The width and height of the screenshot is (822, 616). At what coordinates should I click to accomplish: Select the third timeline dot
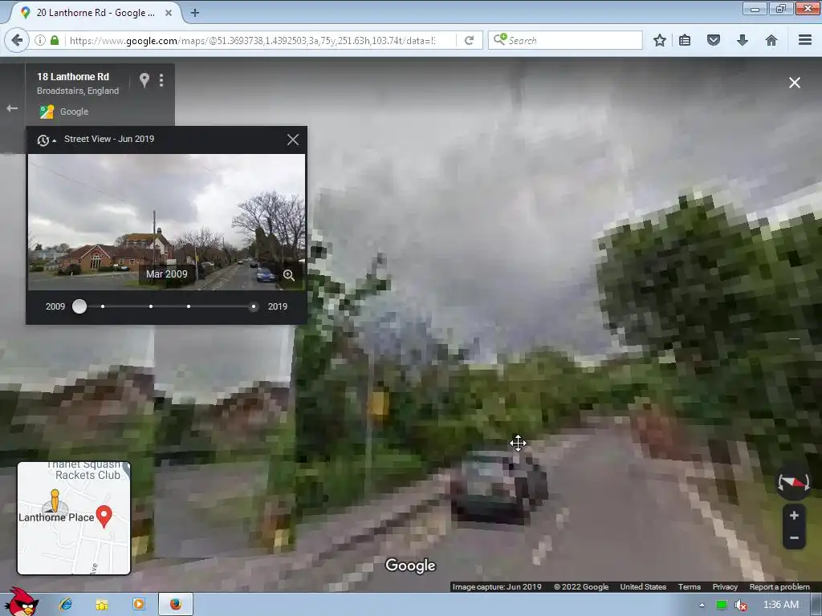pos(151,306)
